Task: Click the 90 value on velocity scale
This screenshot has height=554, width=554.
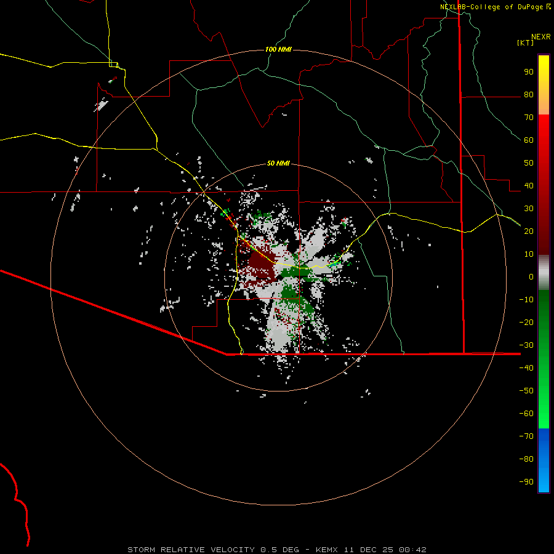Action: pos(529,72)
